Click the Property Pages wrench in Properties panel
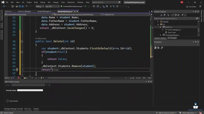Image resolution: width=204 pixels, height=114 pixels. pos(162,48)
